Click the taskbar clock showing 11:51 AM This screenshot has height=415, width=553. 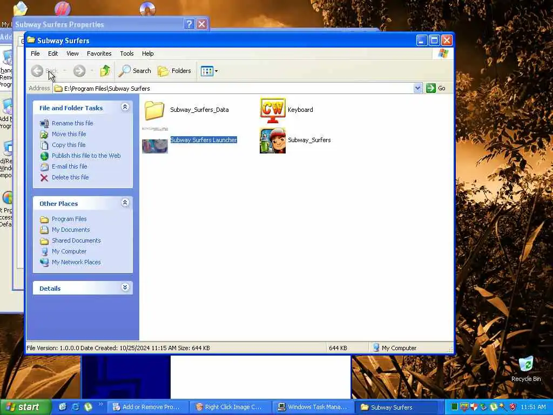tap(533, 407)
